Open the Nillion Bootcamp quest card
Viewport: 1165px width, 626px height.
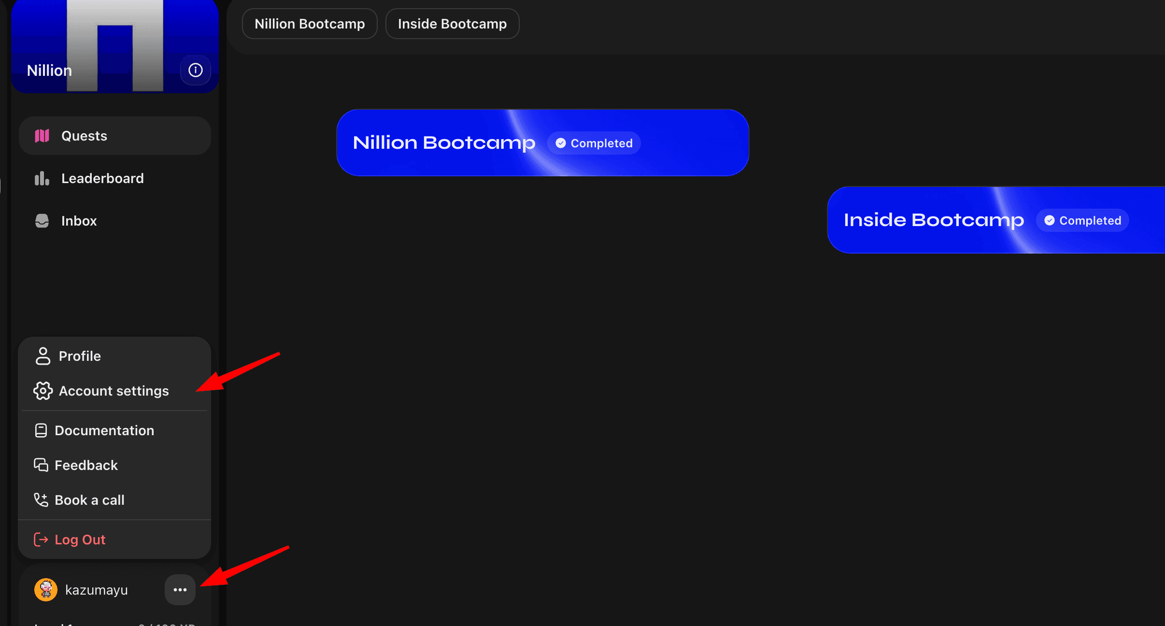coord(542,142)
